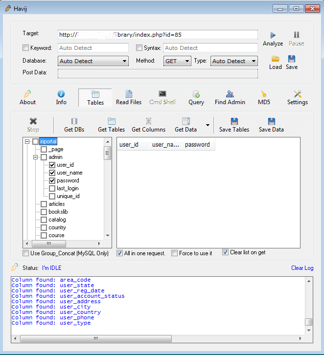Screen dimensions: 324x355
Task: Open the MD5 icon
Action: [x=264, y=94]
